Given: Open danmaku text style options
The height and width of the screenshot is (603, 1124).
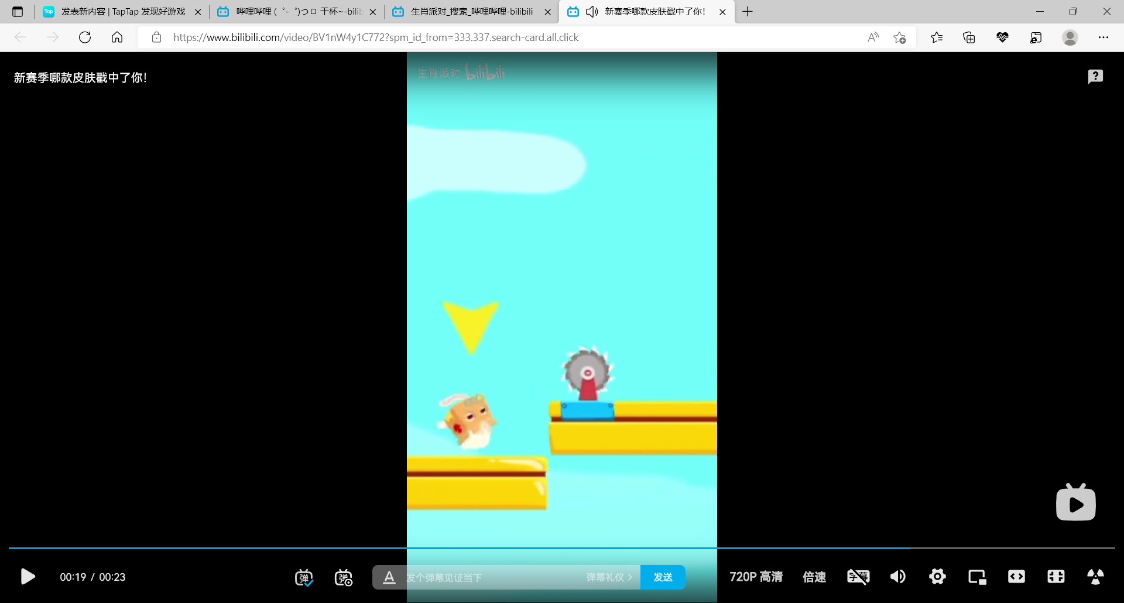Looking at the screenshot, I should point(389,577).
